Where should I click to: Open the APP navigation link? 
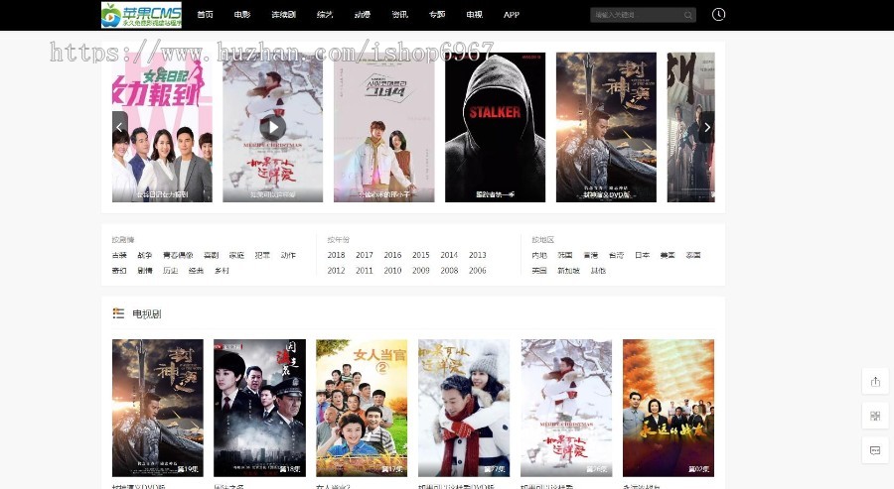point(512,15)
